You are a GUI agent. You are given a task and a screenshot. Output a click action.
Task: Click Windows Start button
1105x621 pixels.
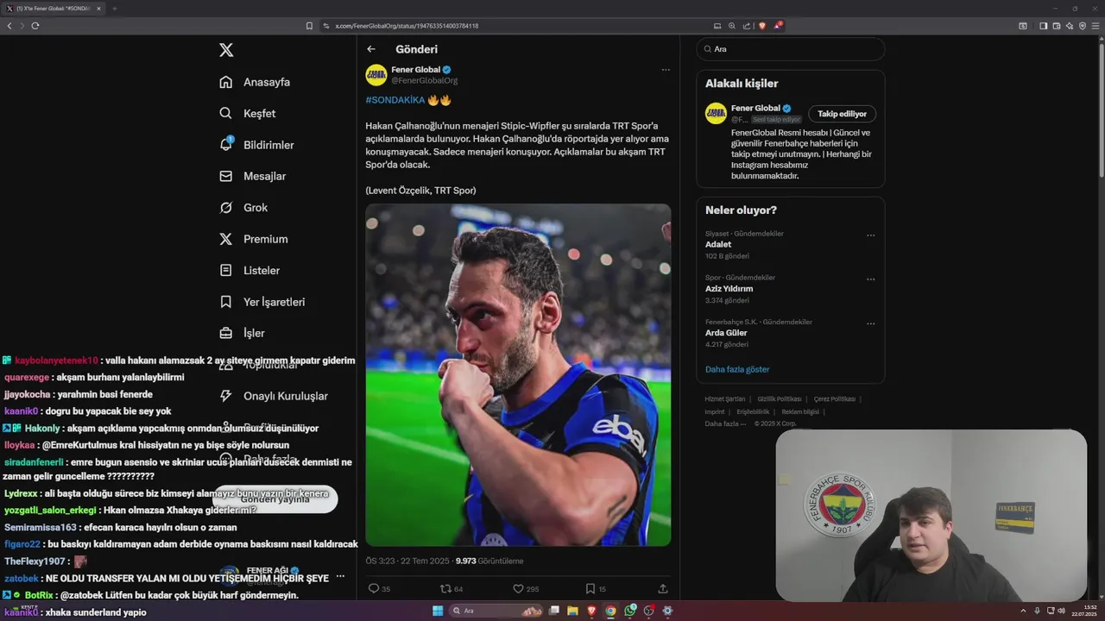click(x=438, y=611)
